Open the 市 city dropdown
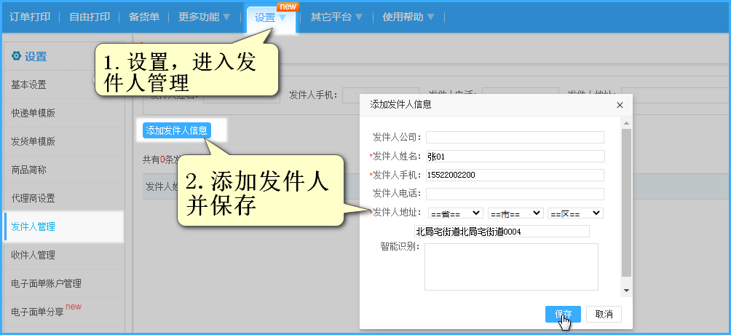The width and height of the screenshot is (731, 335). [x=515, y=213]
